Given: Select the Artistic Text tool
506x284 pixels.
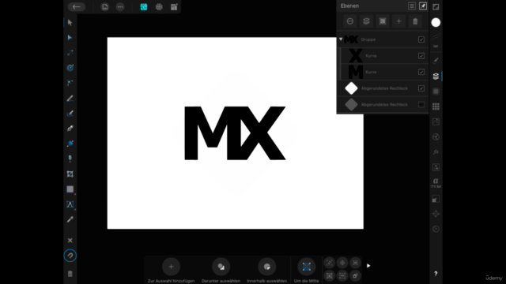Looking at the screenshot, I should [x=70, y=204].
